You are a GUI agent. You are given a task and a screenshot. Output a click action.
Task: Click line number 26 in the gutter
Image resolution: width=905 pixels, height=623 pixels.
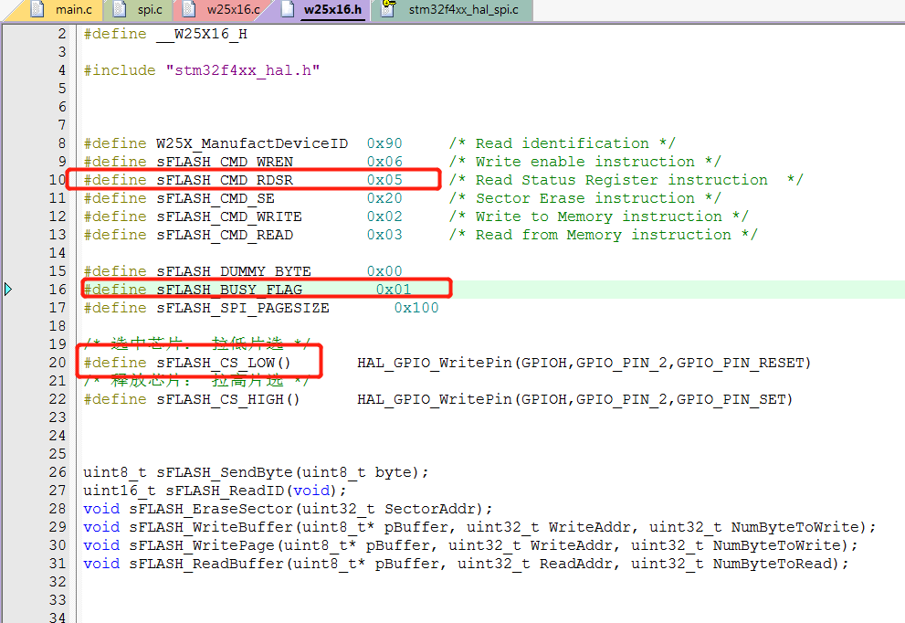pyautogui.click(x=58, y=471)
